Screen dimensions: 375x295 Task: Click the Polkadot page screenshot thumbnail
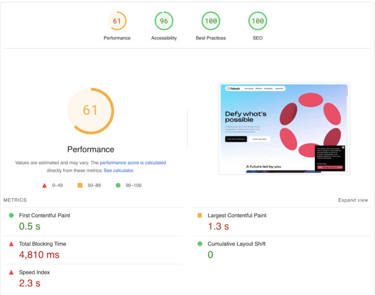284,129
